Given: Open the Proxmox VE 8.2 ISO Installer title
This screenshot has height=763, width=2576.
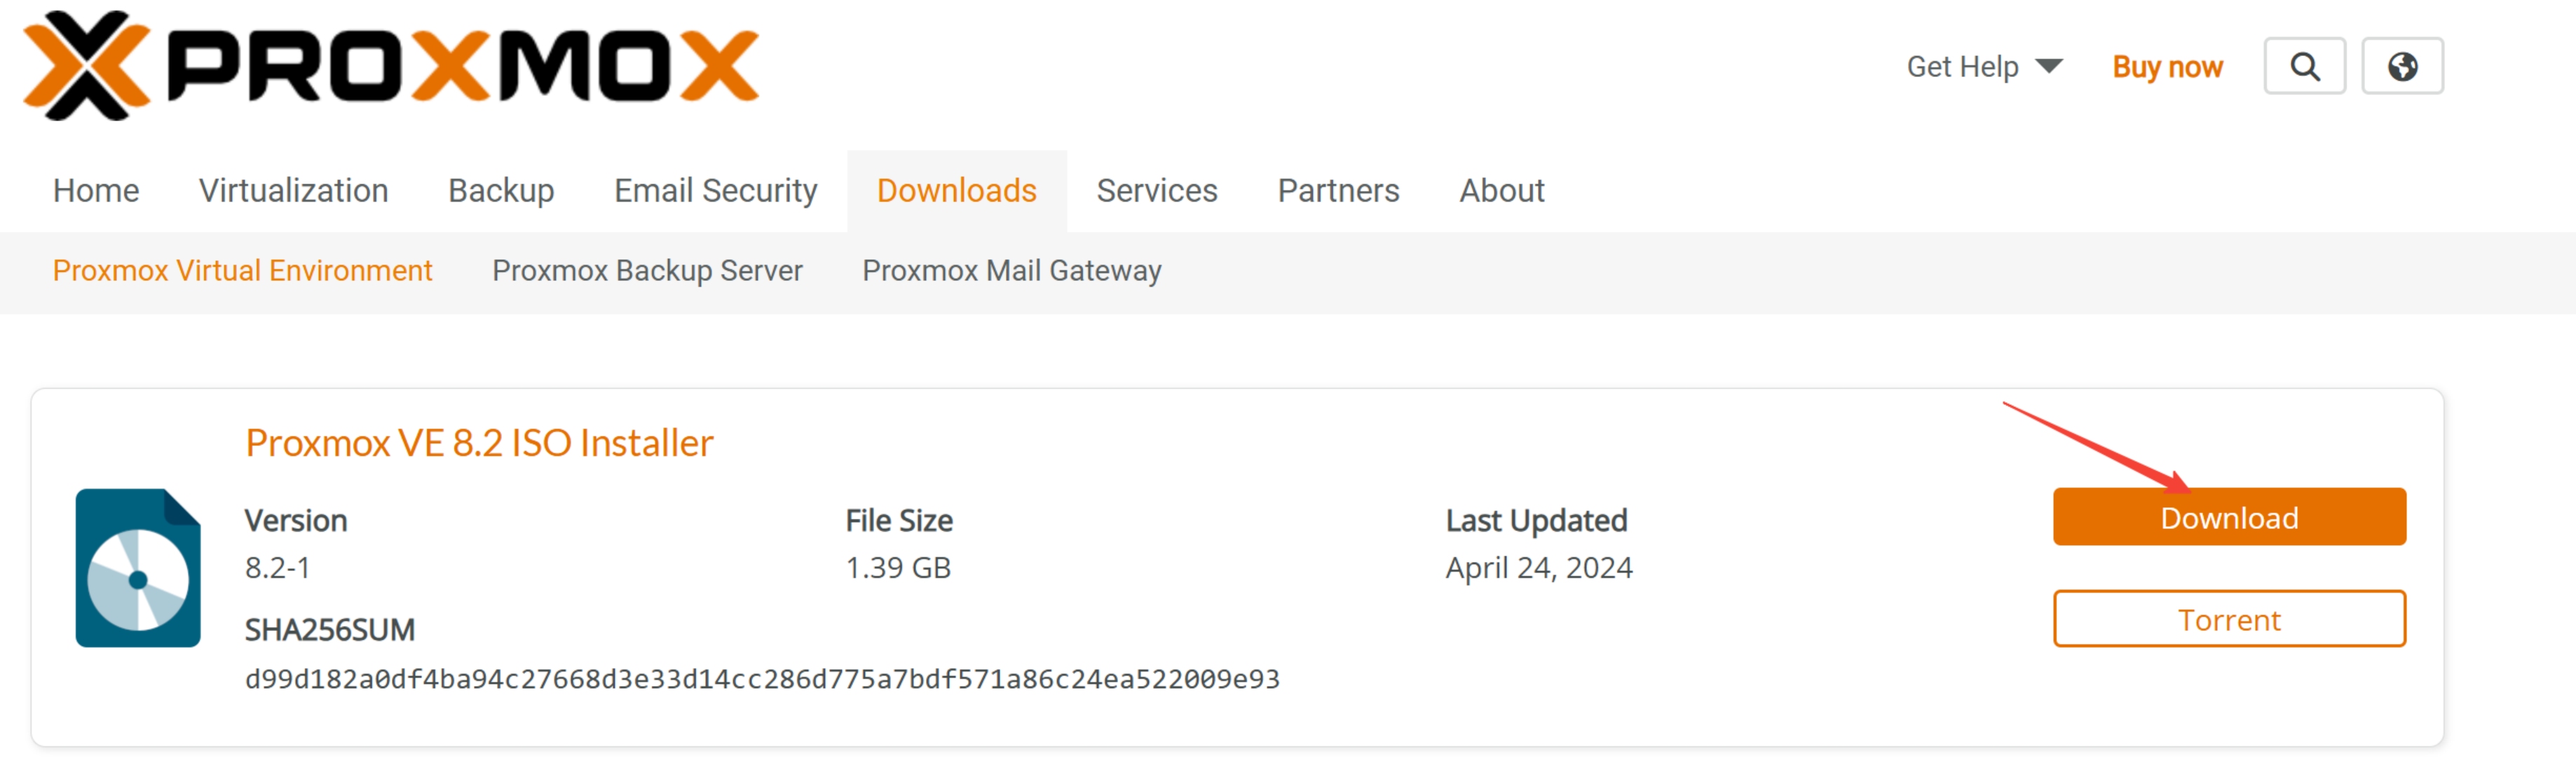Looking at the screenshot, I should (479, 443).
